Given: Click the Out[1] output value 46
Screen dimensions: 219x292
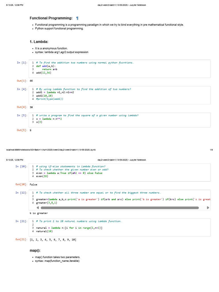Looking at the screenshot, I should [x=31, y=81].
